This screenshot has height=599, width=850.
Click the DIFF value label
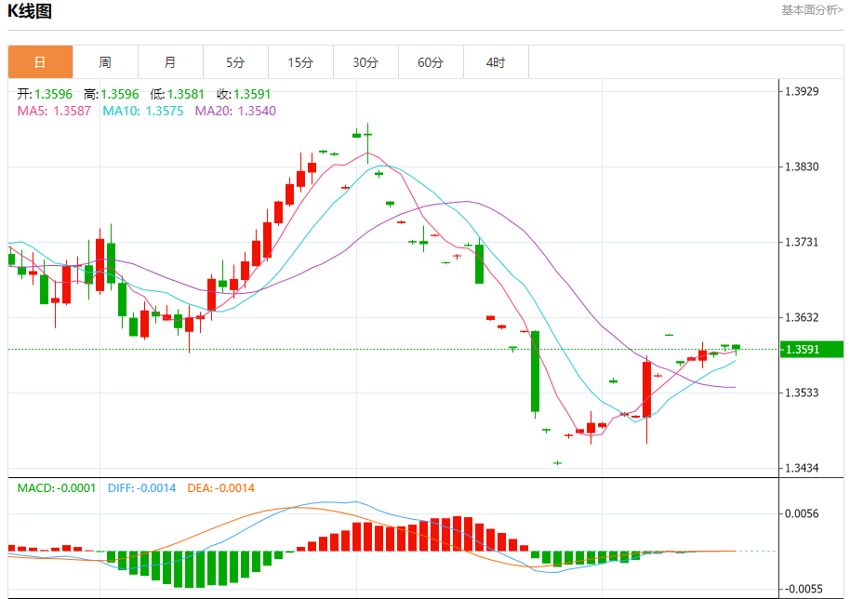(141, 488)
